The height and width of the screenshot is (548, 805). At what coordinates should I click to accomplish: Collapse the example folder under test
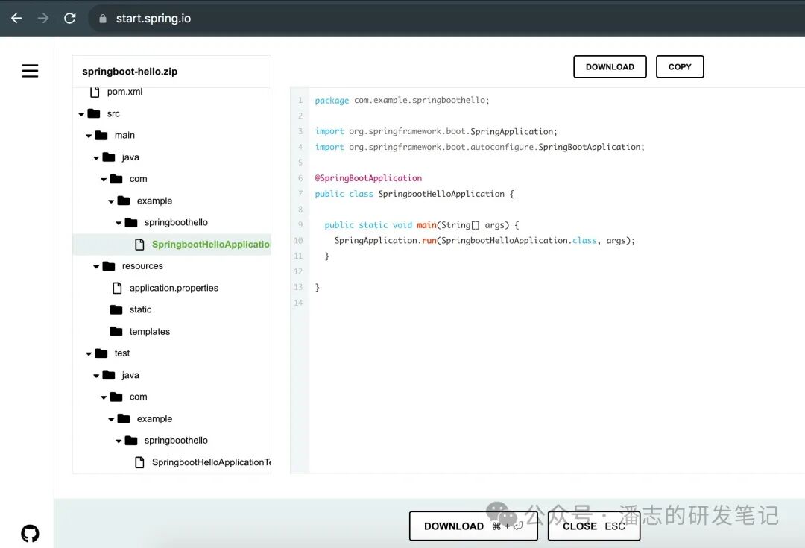pos(111,420)
